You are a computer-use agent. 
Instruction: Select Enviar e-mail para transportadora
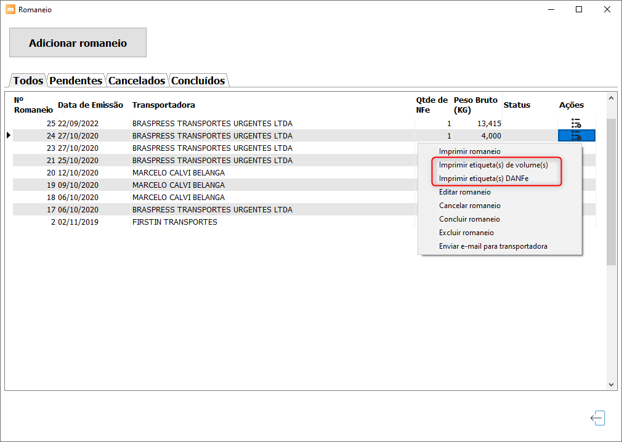[493, 246]
